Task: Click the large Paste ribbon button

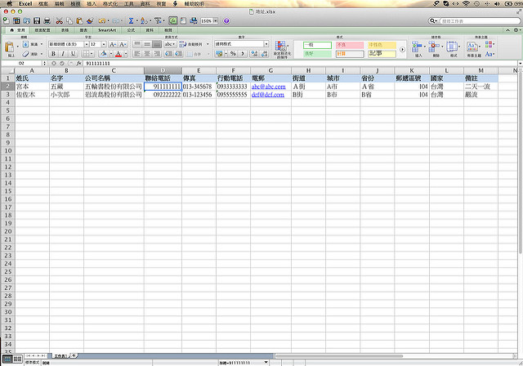Action: (x=10, y=49)
